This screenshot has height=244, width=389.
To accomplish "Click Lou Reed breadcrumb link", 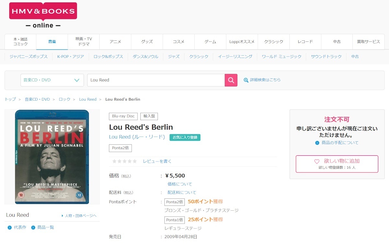I will pos(88,99).
